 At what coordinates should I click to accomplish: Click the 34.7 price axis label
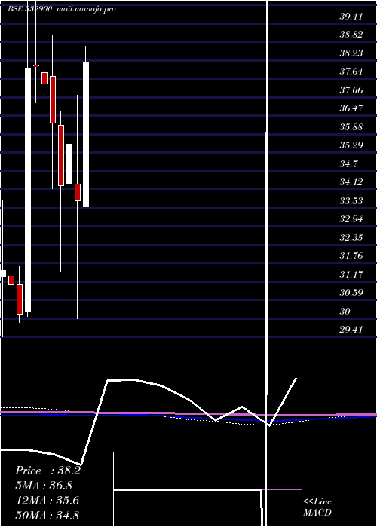(348, 164)
